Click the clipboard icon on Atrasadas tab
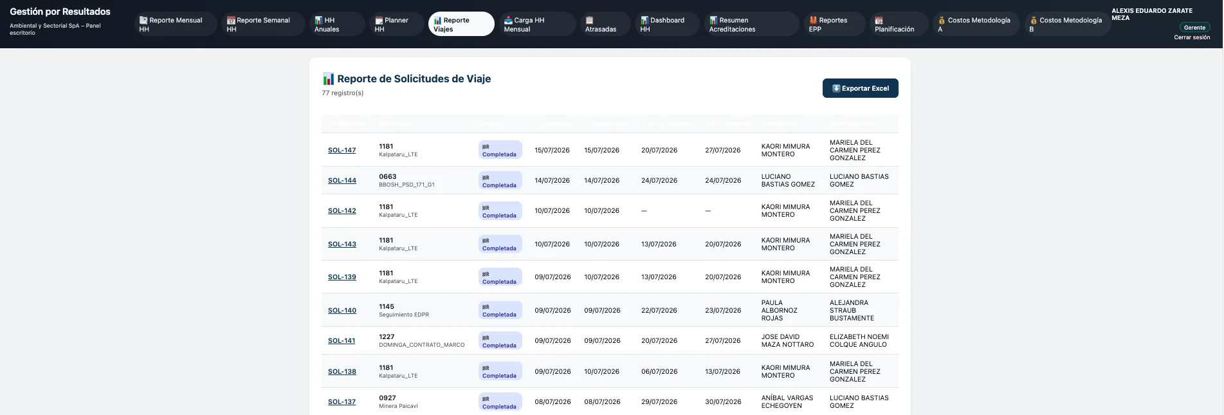1224x415 pixels. pyautogui.click(x=589, y=21)
